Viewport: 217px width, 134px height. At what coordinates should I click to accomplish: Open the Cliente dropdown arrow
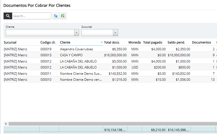click(77, 33)
